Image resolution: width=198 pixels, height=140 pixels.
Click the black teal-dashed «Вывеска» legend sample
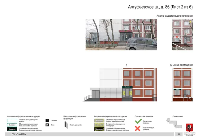tap(12, 129)
